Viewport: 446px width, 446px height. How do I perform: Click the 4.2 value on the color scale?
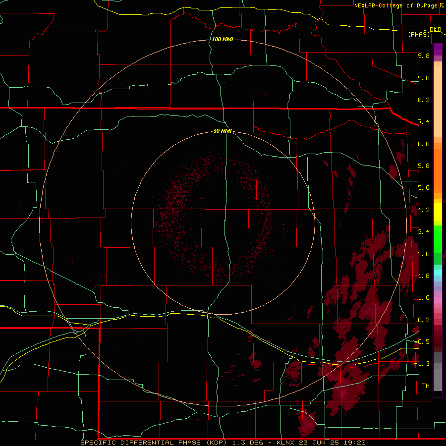click(x=424, y=210)
